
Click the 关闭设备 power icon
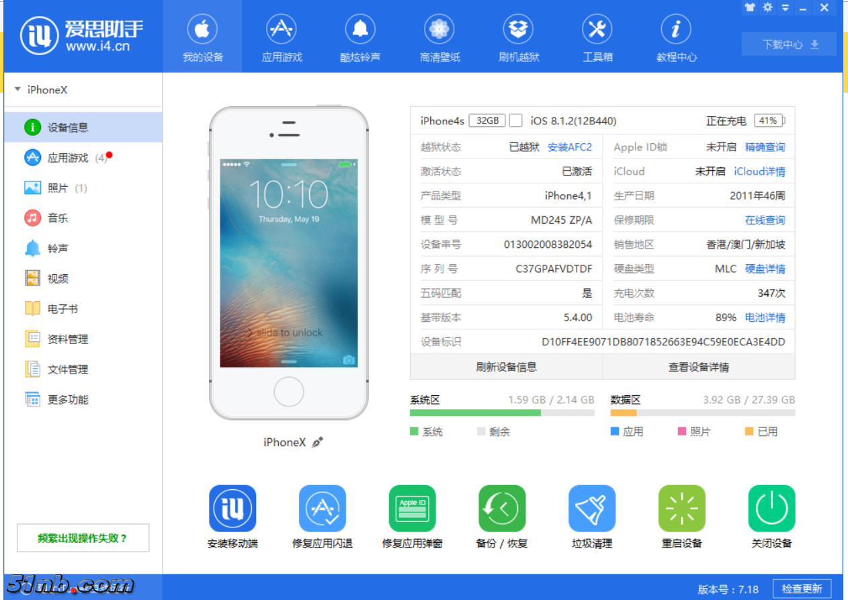pos(772,509)
